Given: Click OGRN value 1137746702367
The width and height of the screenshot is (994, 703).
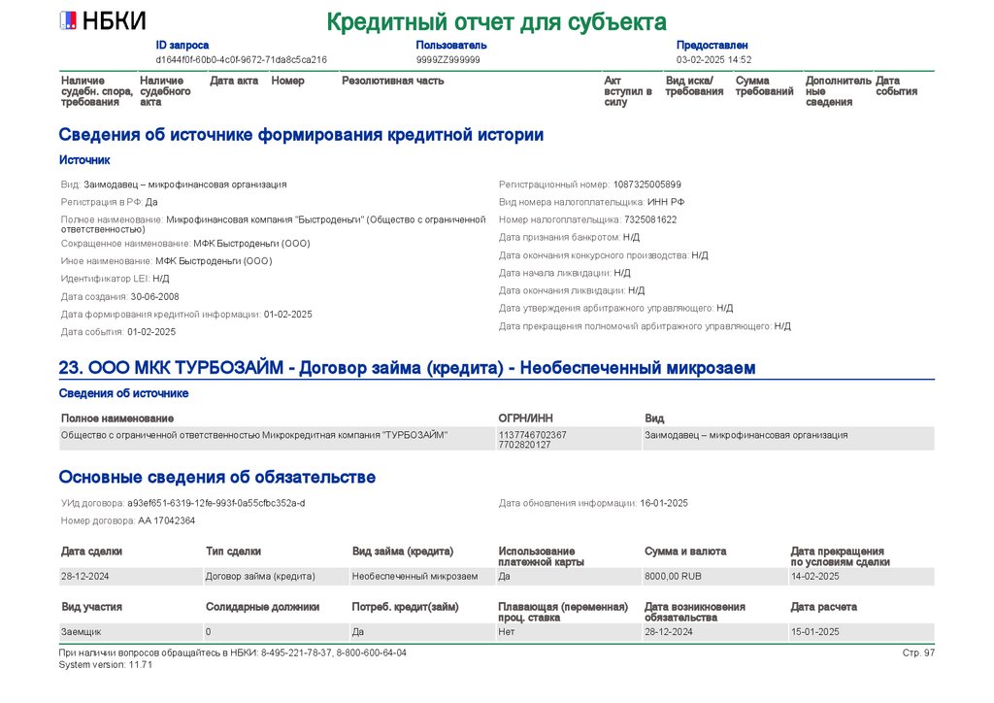Looking at the screenshot, I should pyautogui.click(x=533, y=436).
